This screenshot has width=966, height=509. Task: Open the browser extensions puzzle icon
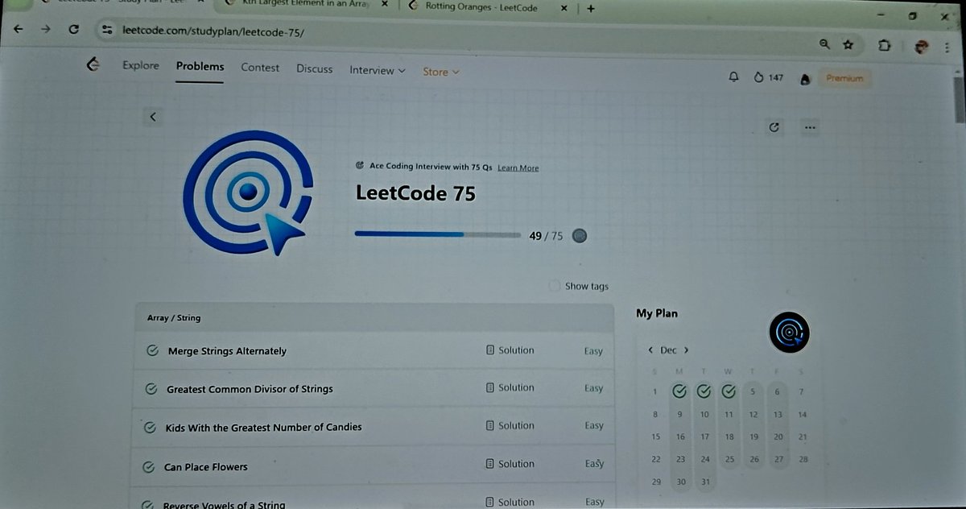(885, 46)
